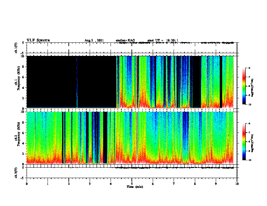Click time axis tick "2"

coord(69,184)
